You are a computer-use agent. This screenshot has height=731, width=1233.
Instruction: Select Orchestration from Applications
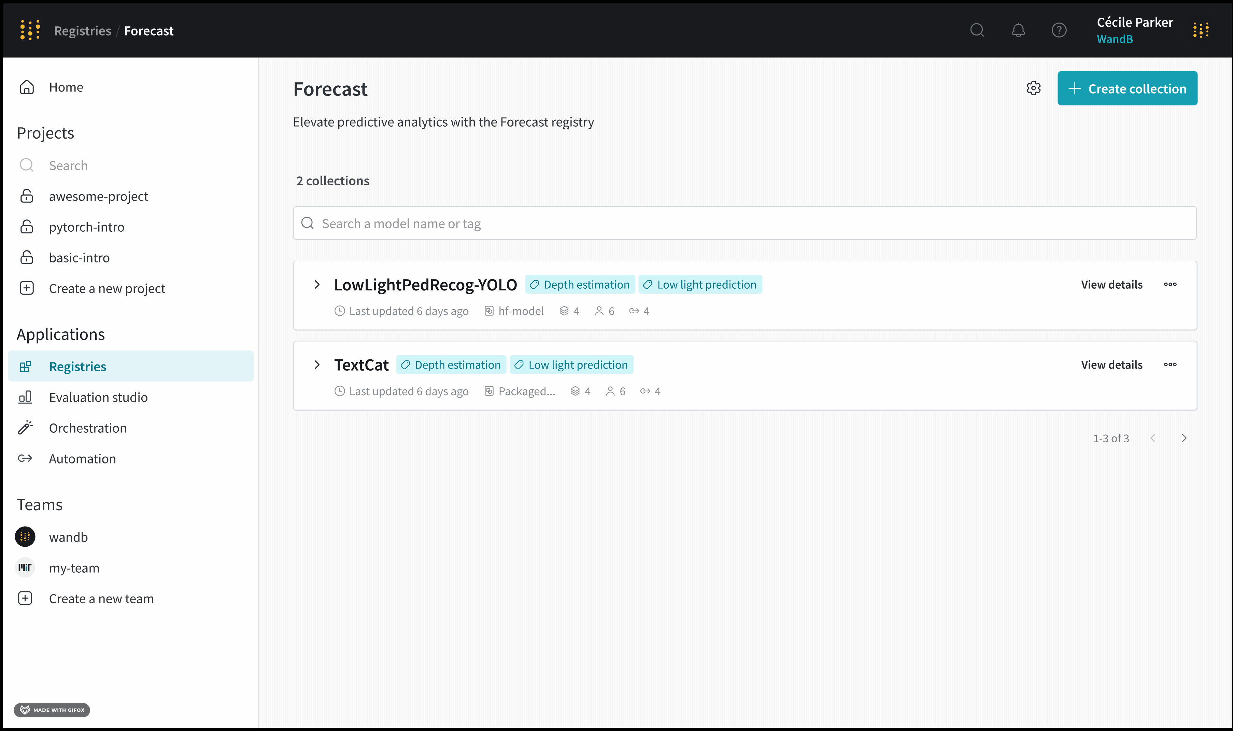88,428
